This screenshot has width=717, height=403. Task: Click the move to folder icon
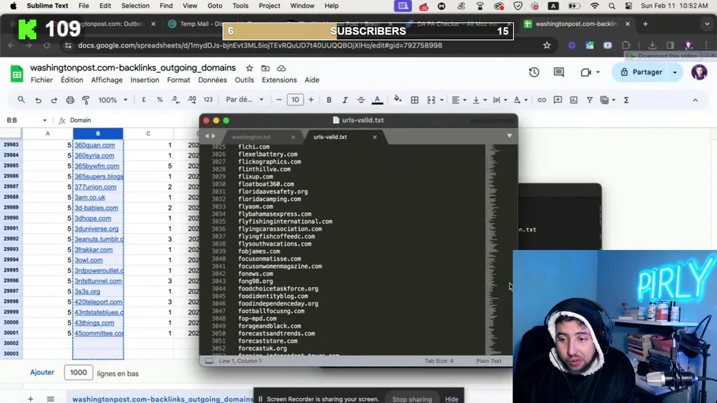click(x=266, y=68)
